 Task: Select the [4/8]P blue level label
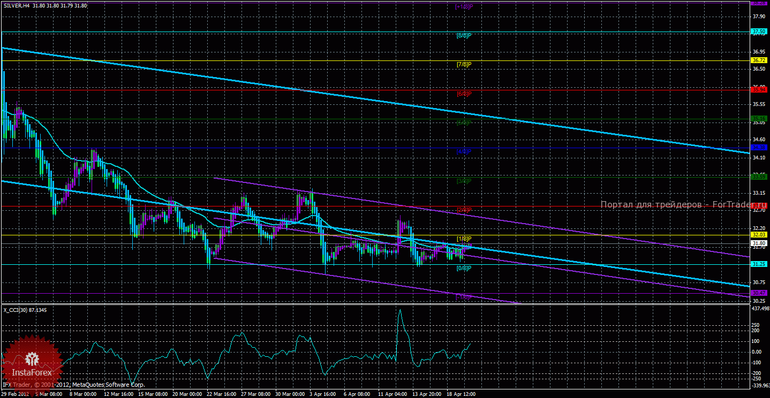point(464,151)
